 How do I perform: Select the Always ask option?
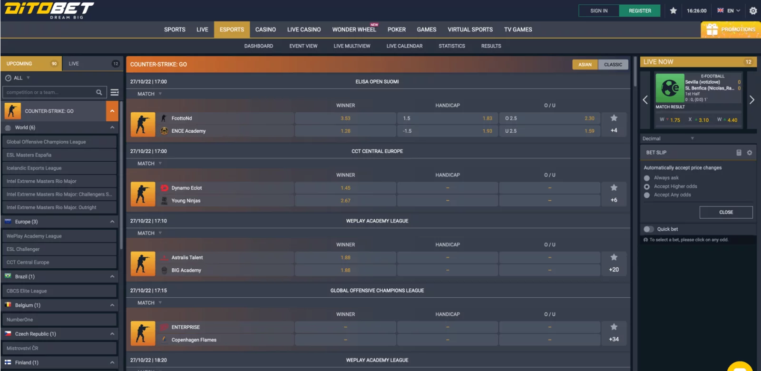pyautogui.click(x=647, y=178)
